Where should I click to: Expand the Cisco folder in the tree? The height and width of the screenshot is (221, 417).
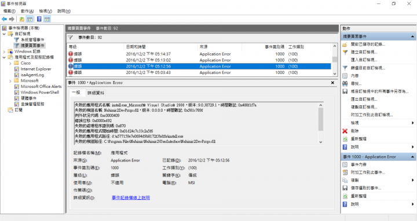[x=10, y=63]
